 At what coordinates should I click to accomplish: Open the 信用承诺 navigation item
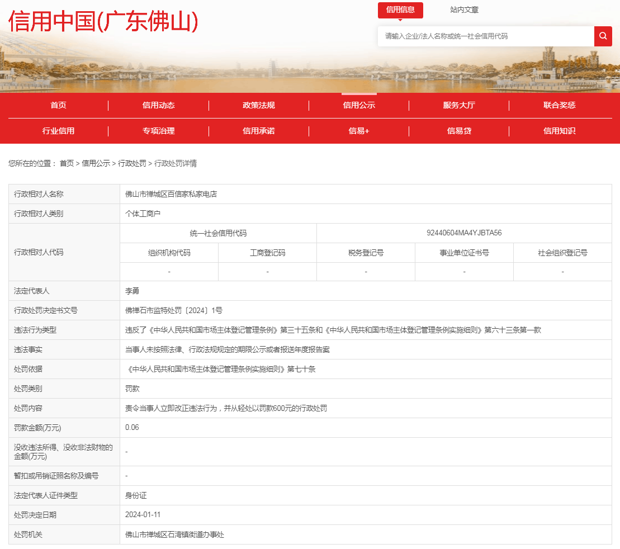click(258, 131)
